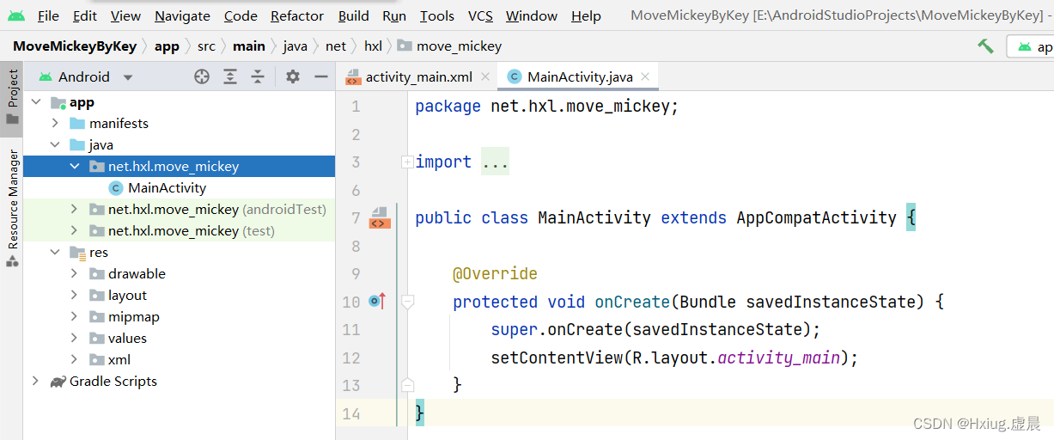Open the Help menu
1054x440 pixels.
586,15
